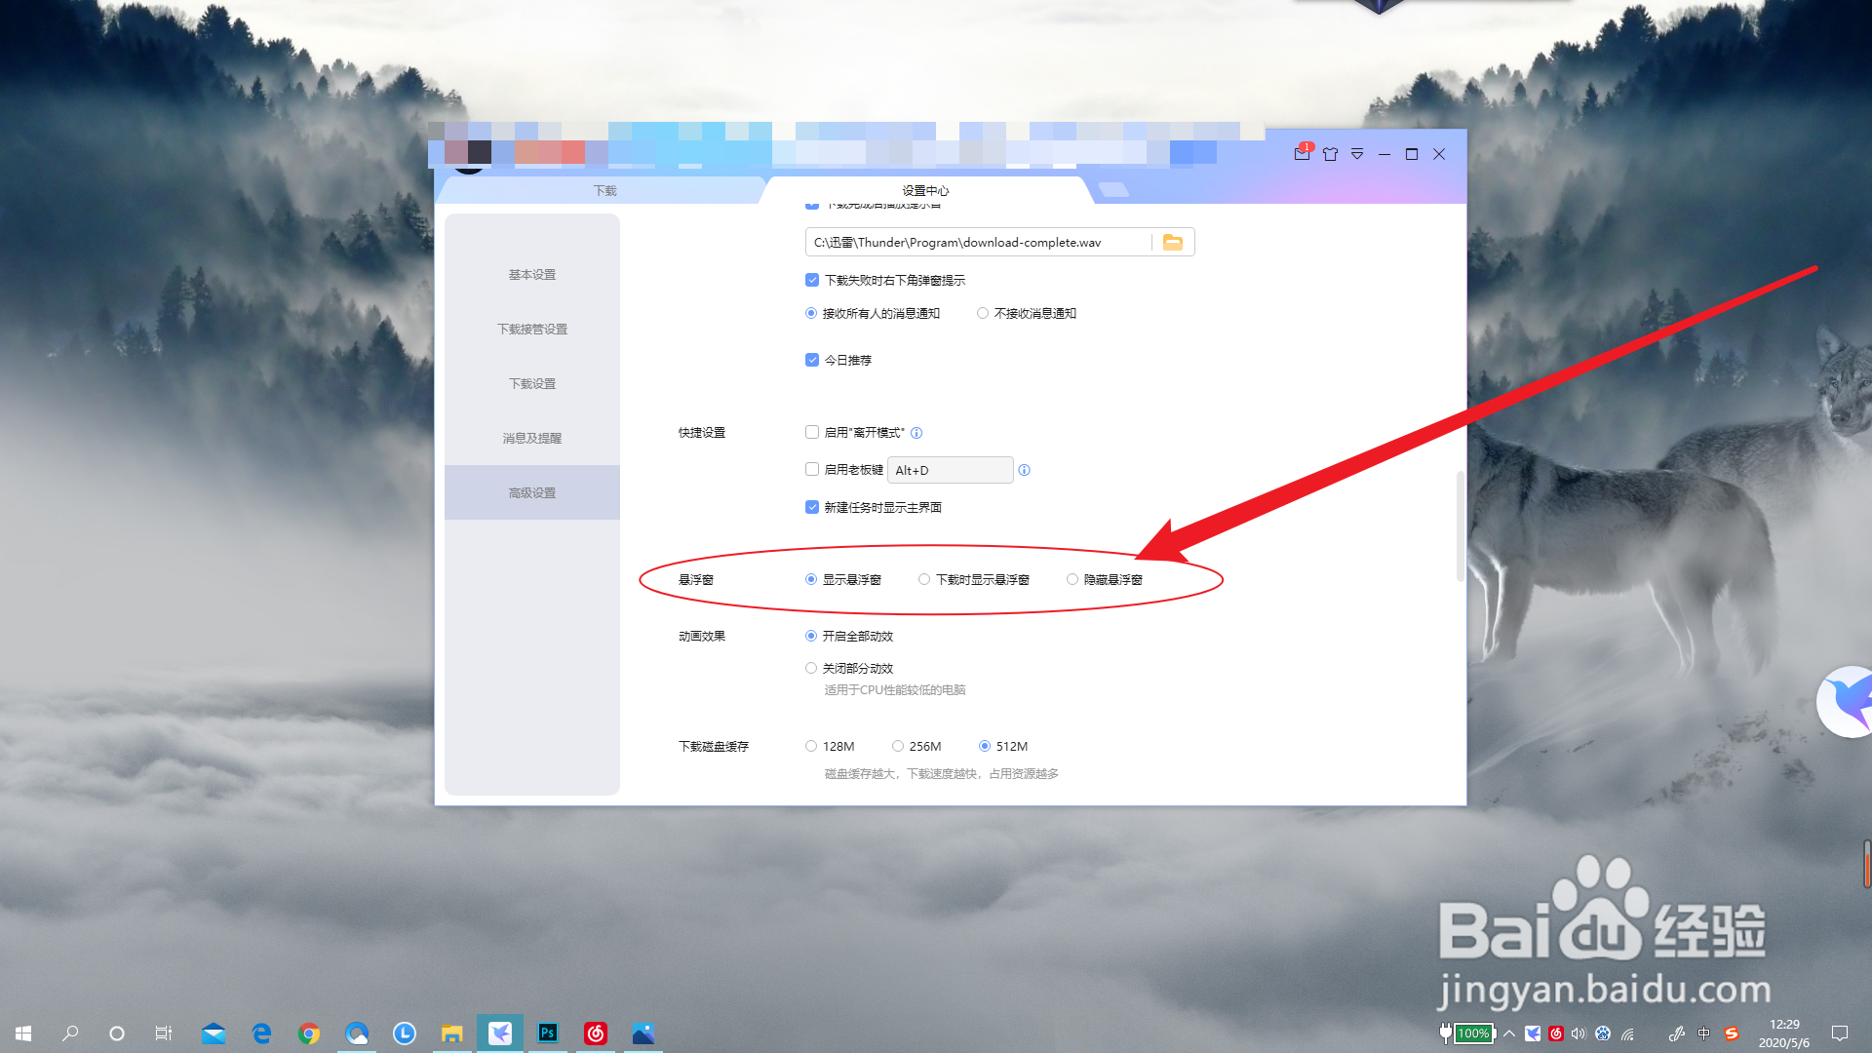Uncheck 新建任务时显示主界面 option
Viewport: 1872px width, 1053px height.
(812, 507)
